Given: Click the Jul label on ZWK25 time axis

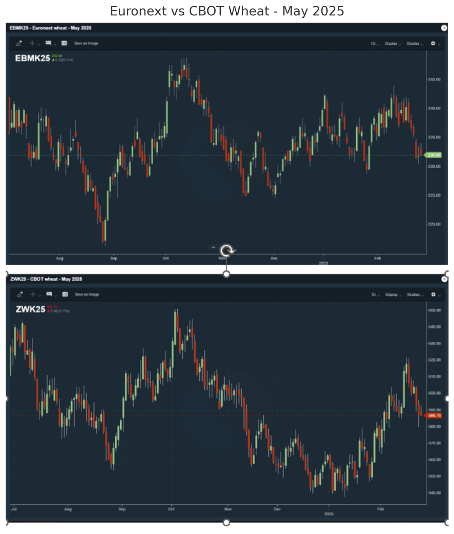Looking at the screenshot, I should point(14,509).
